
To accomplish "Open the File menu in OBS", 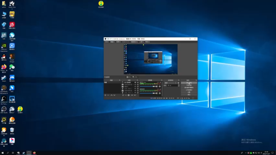I will pos(107,42).
